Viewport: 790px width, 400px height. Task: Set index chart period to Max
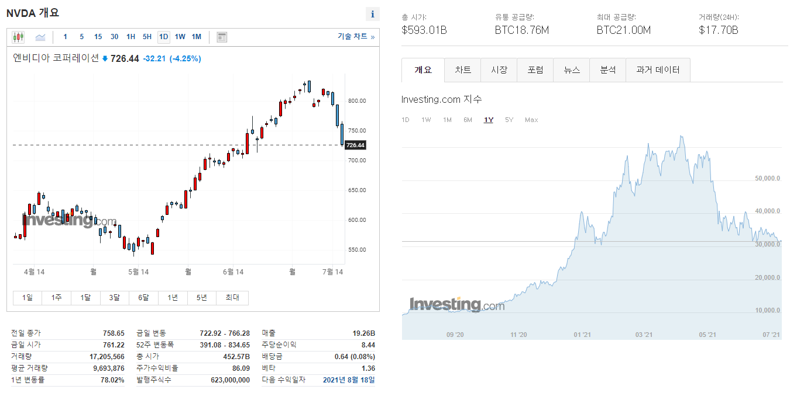point(531,120)
